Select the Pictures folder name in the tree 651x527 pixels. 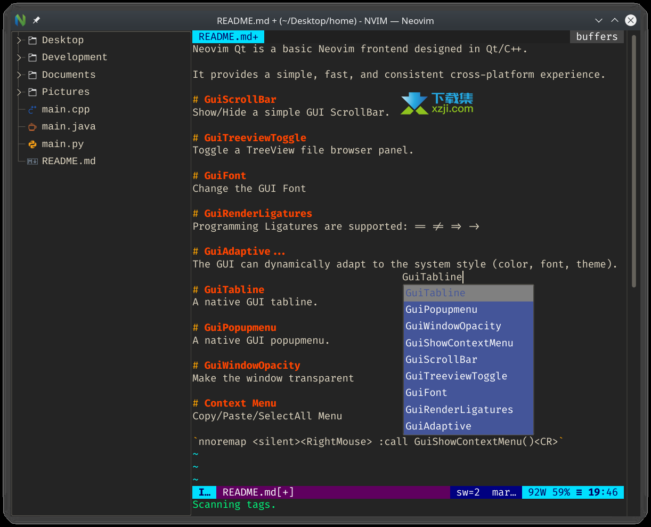[66, 92]
